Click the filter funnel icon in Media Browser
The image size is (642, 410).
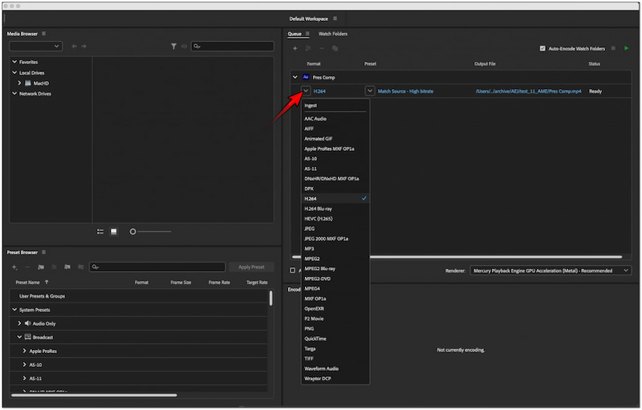pos(173,47)
